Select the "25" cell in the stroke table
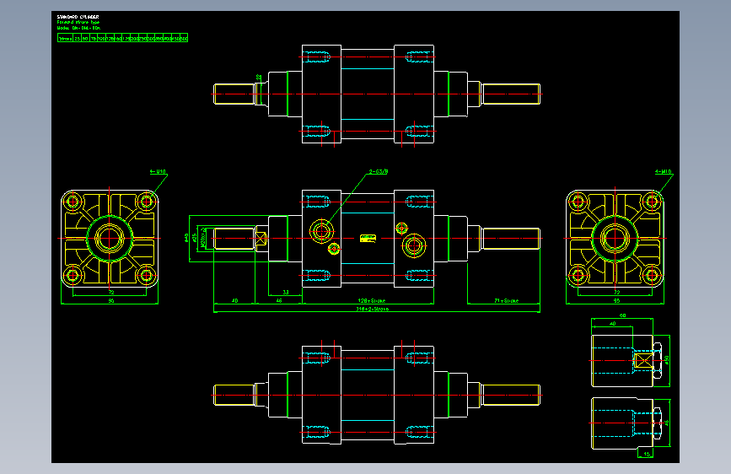The image size is (731, 474). (78, 38)
